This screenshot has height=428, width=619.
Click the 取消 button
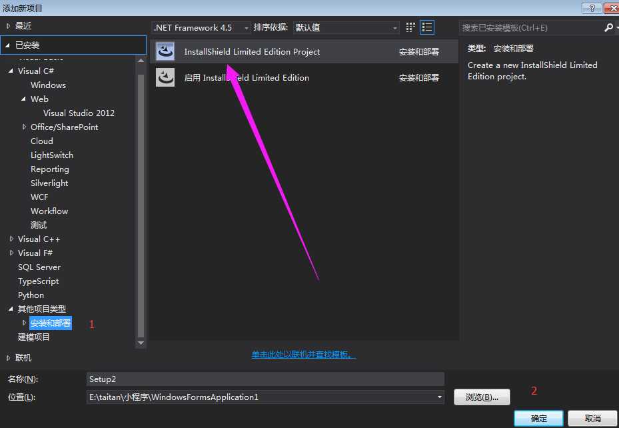point(592,419)
